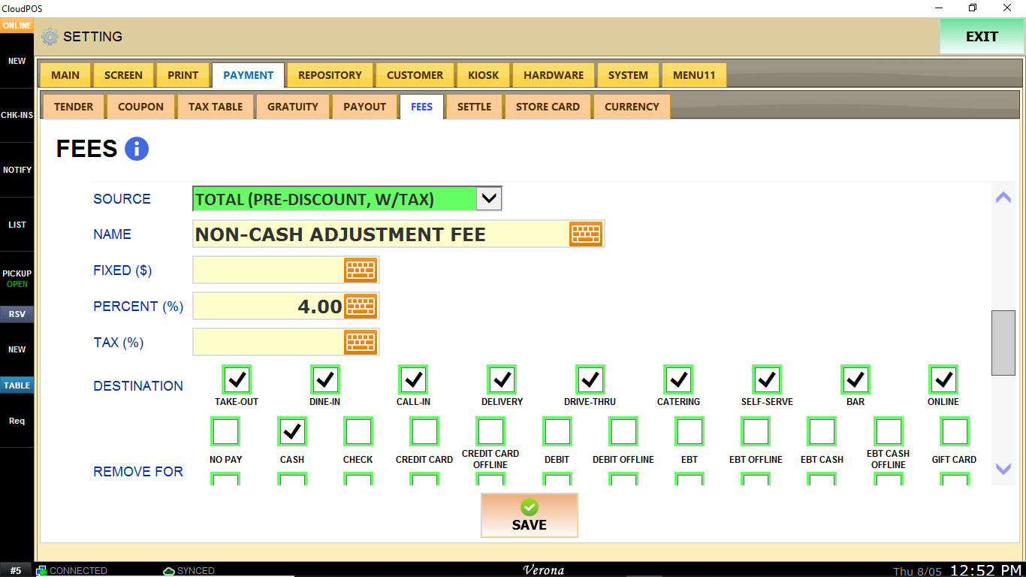Select the SETTLE sub-tab
1026x577 pixels.
tap(474, 107)
